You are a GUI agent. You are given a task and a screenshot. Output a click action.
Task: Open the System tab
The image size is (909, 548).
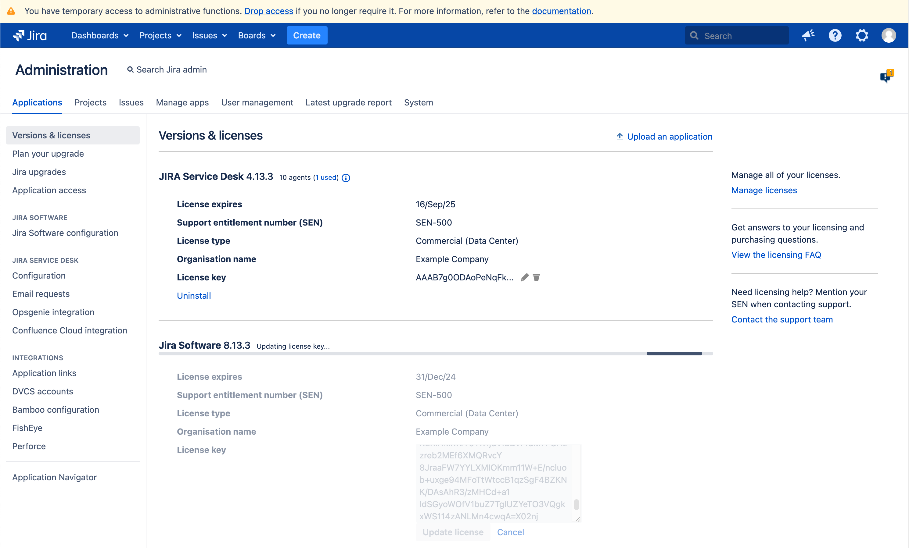click(x=418, y=102)
